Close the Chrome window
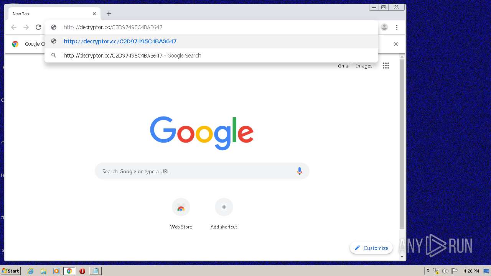This screenshot has width=491, height=276. click(x=396, y=7)
